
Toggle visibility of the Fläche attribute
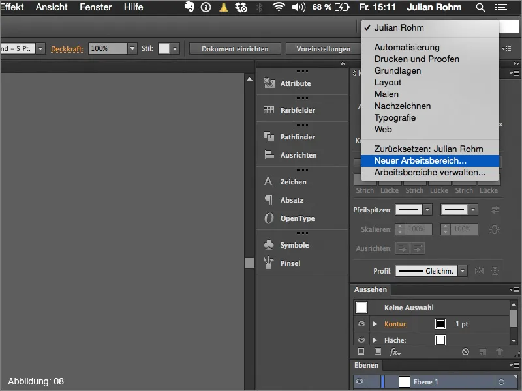click(x=361, y=340)
